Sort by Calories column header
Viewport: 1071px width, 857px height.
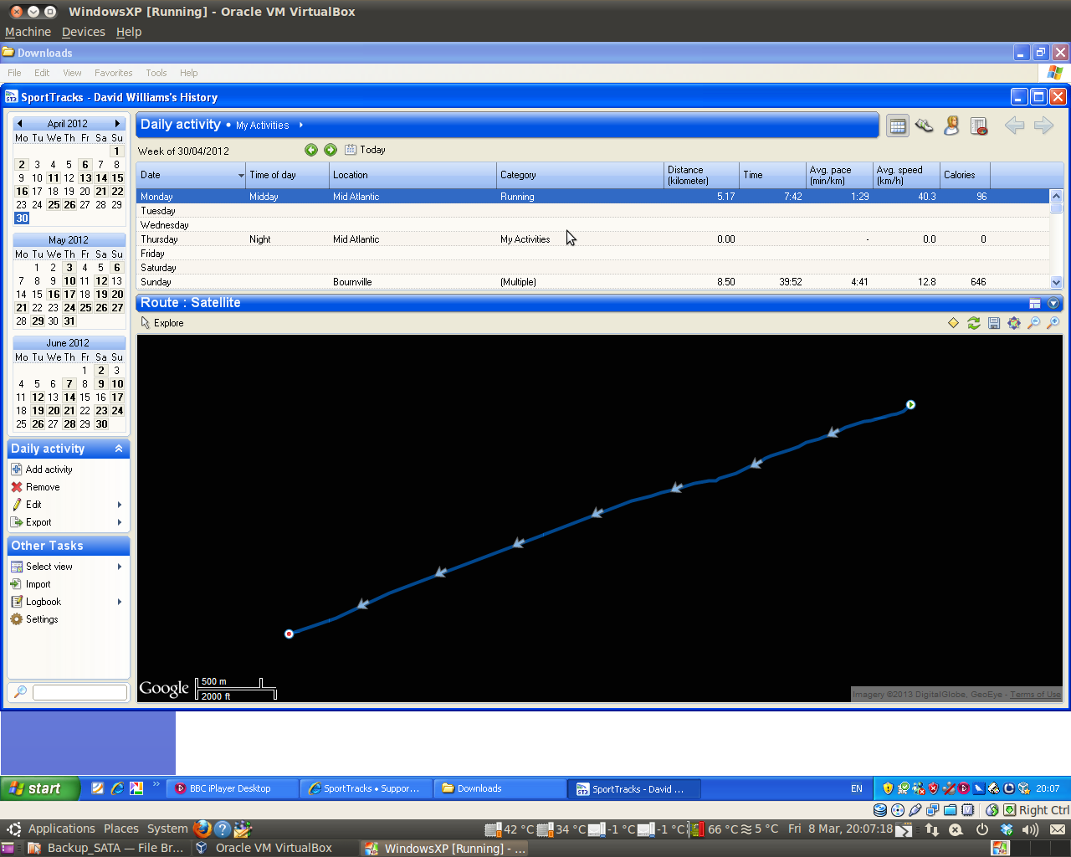pyautogui.click(x=965, y=175)
